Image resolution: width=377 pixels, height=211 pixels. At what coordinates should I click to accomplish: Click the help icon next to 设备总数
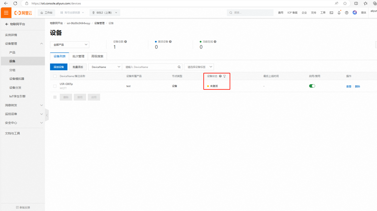point(125,42)
